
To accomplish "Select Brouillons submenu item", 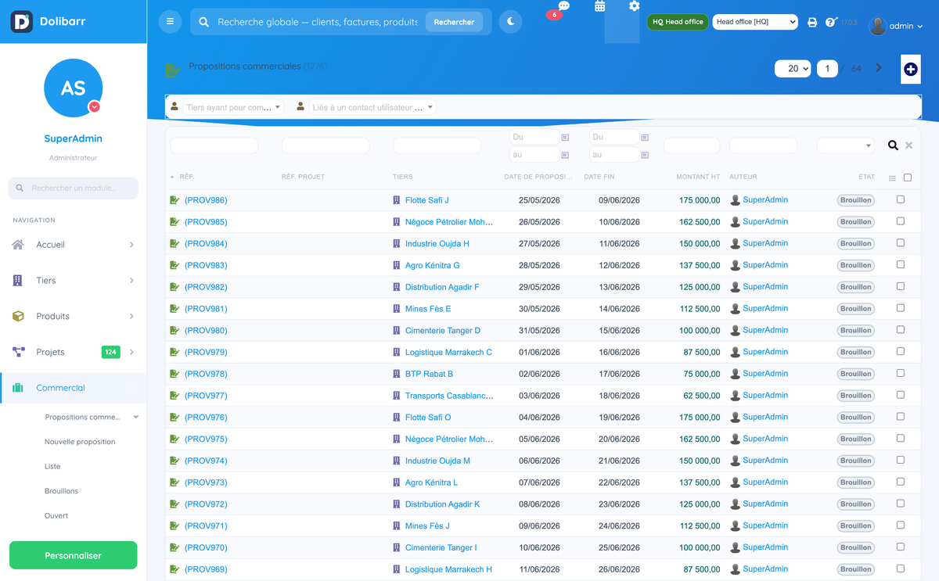I will (61, 491).
